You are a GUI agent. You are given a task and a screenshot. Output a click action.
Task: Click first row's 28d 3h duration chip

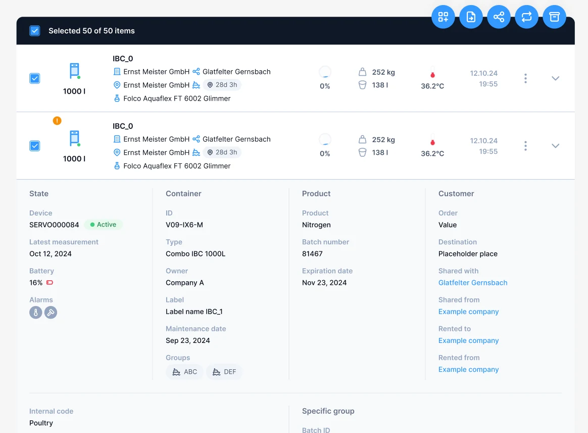pos(222,85)
